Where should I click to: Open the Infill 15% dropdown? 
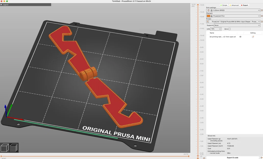pyautogui.click(x=216, y=29)
